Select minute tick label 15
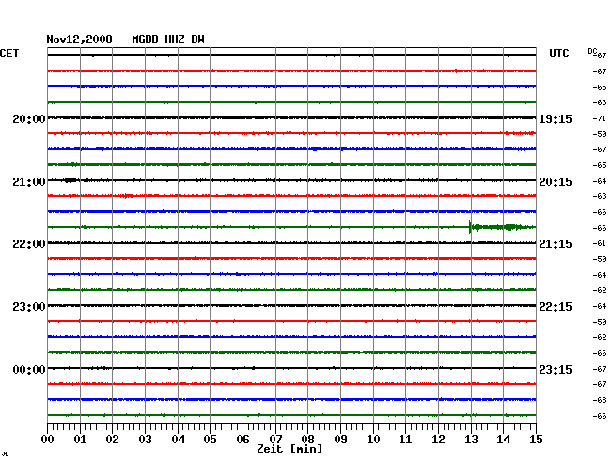611x464 pixels. click(536, 440)
